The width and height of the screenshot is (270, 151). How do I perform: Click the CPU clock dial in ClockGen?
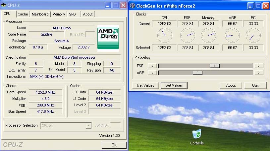(165, 36)
